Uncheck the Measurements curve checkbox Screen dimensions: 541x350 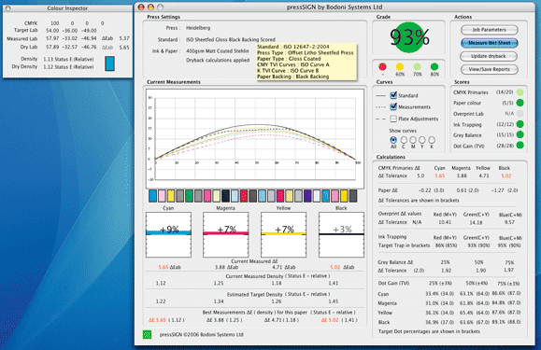tap(393, 106)
